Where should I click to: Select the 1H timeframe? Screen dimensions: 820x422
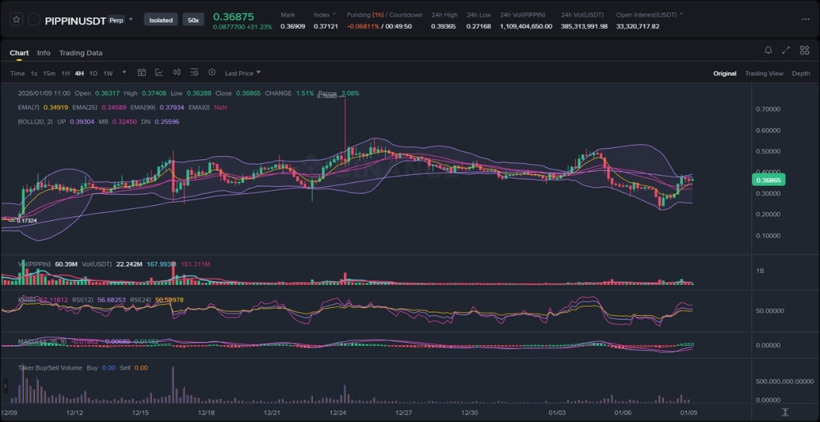(x=65, y=74)
